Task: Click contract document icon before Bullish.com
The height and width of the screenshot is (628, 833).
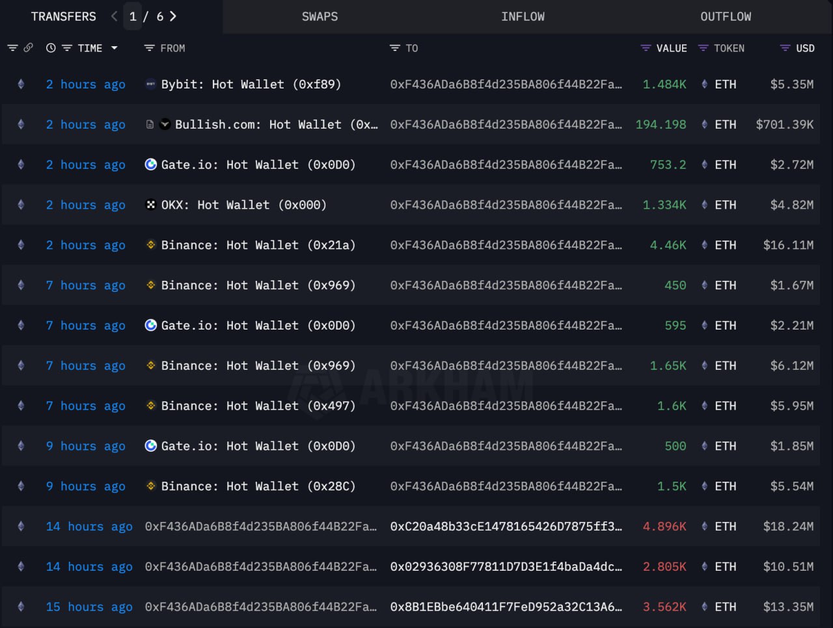Action: [150, 124]
